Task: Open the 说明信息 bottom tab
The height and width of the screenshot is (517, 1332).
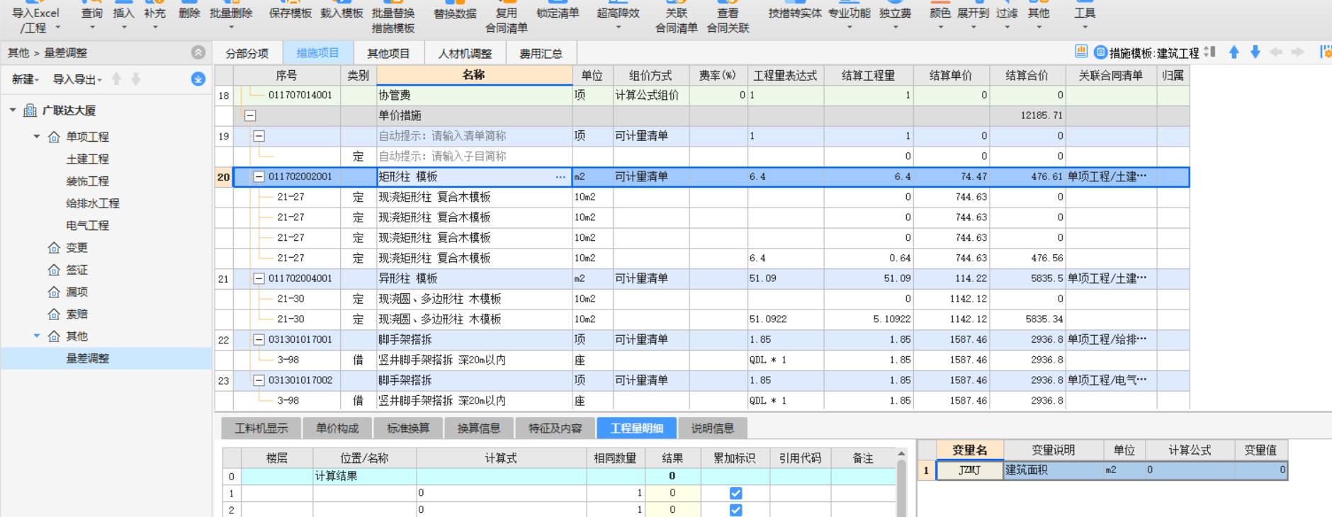Action: (713, 428)
